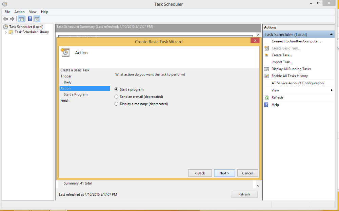
Task: Click AT Service Account Configuration action
Action: tap(298, 83)
